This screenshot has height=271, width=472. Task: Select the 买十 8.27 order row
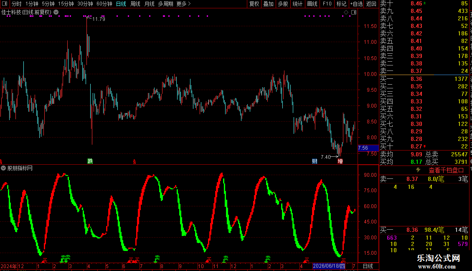[x=424, y=146]
